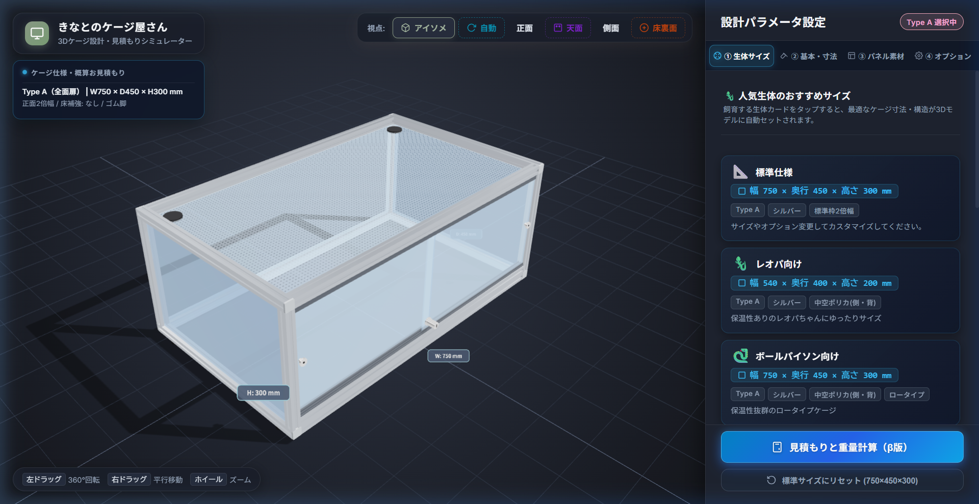Select ボールパイソン 750×450×300 size chip

(814, 376)
